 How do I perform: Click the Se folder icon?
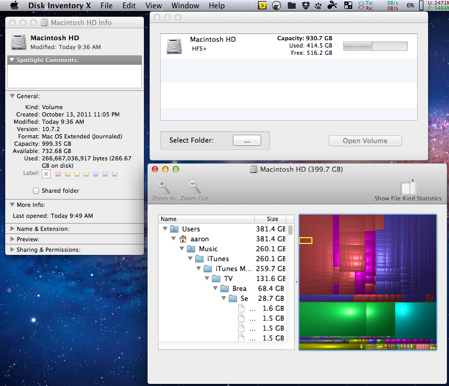pyautogui.click(x=233, y=299)
